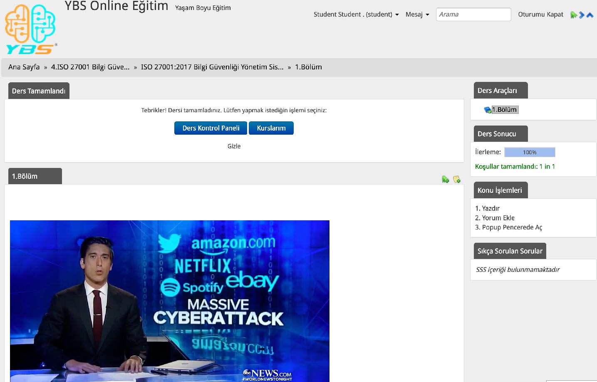Screen dimensions: 597x382
Task: Click the Tebrikler! Dersi tamamladınız message
Action: click(234, 110)
